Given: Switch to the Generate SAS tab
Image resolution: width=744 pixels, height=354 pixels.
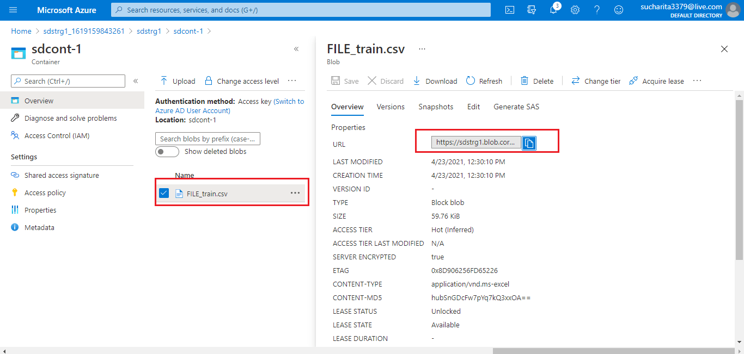Looking at the screenshot, I should pyautogui.click(x=516, y=107).
